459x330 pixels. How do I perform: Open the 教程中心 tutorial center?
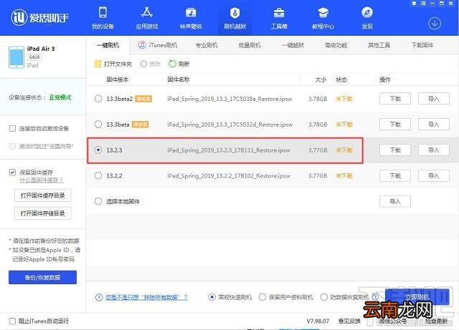pyautogui.click(x=323, y=18)
